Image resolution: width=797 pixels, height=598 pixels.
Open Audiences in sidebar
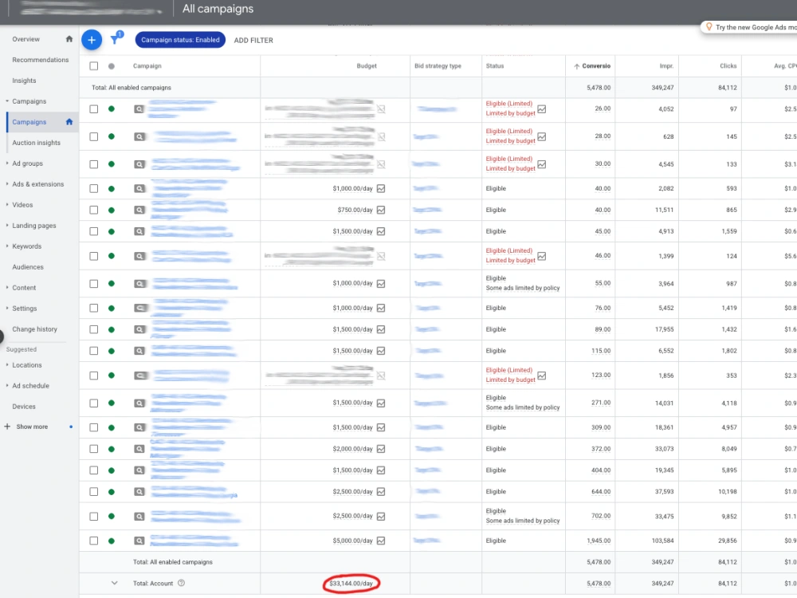(28, 267)
